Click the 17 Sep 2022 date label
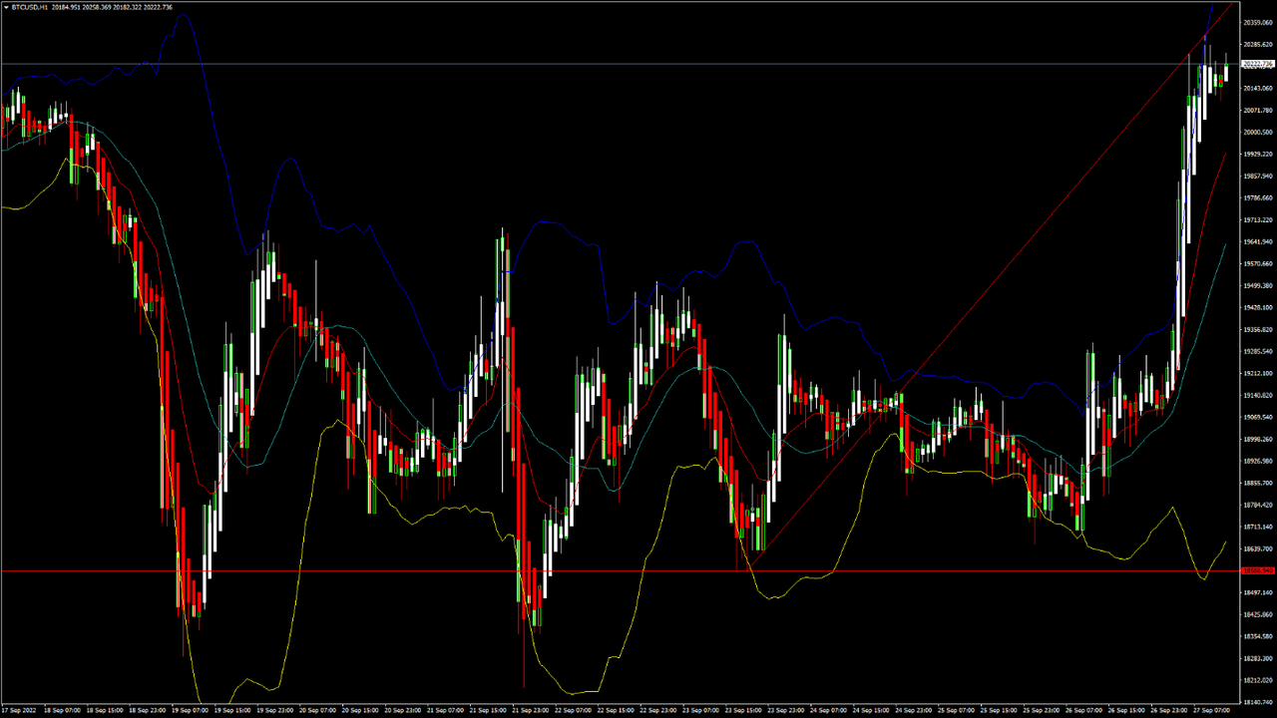This screenshot has width=1277, height=718. pos(22,711)
